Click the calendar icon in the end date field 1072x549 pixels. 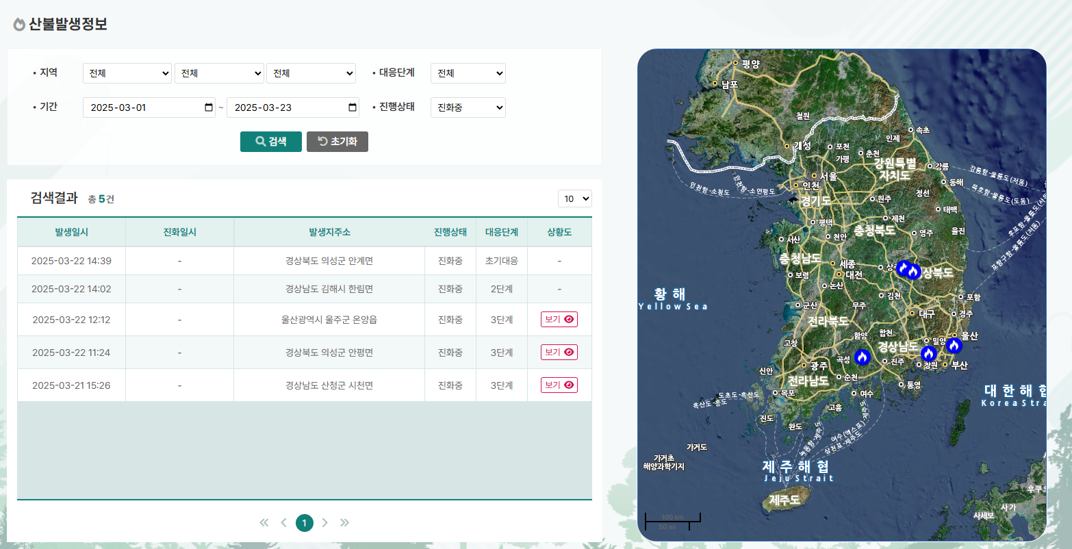coord(353,107)
